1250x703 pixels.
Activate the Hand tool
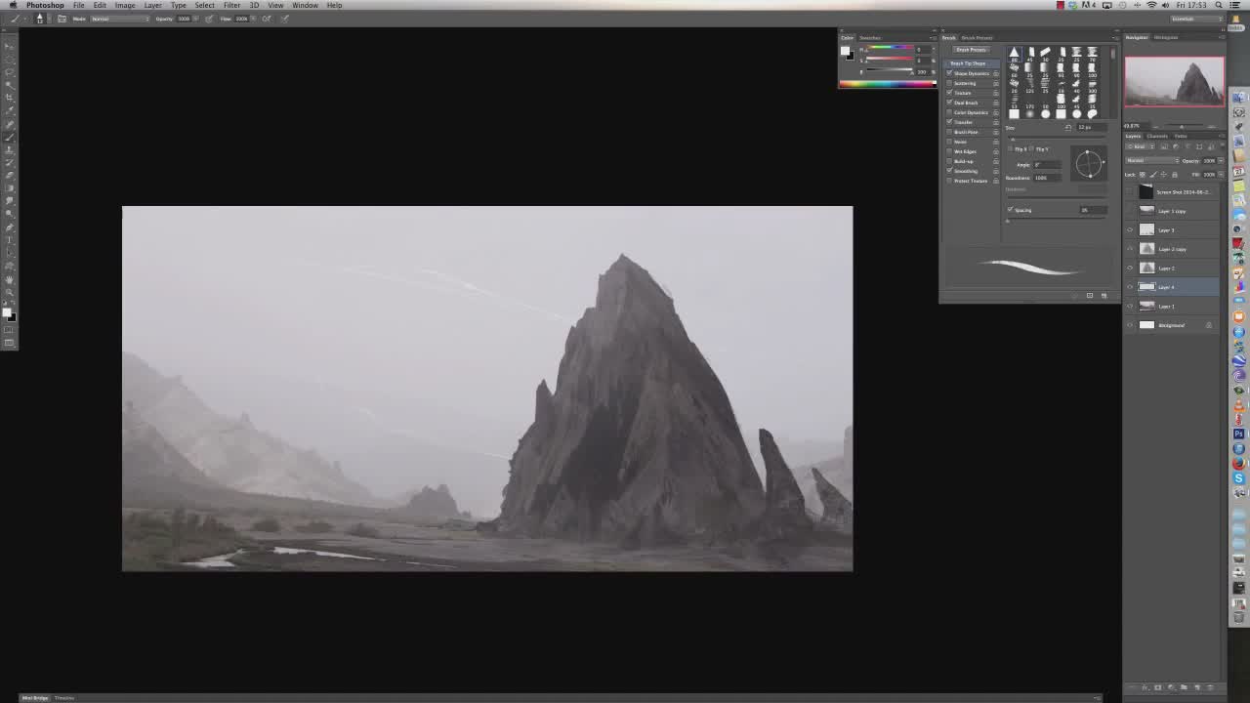10,278
